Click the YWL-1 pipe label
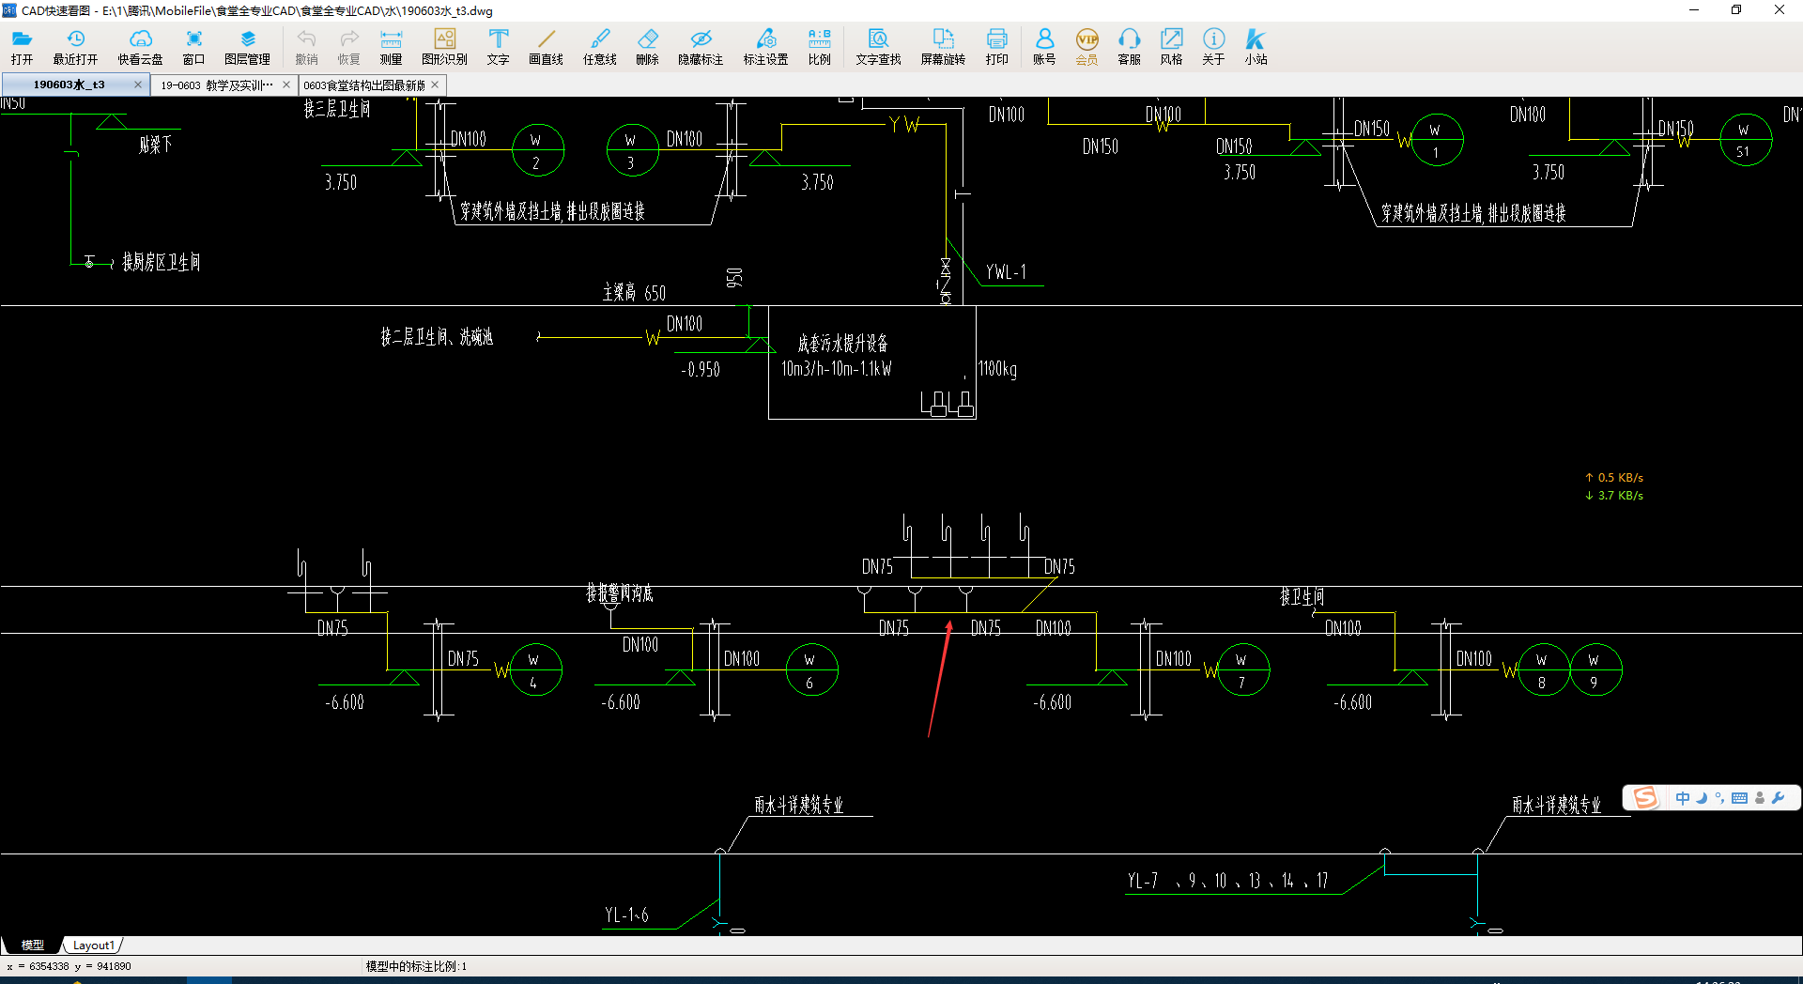This screenshot has width=1803, height=984. coord(1006,272)
